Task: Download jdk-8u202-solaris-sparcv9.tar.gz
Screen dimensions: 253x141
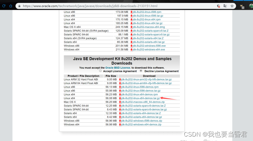Action: click(x=151, y=35)
